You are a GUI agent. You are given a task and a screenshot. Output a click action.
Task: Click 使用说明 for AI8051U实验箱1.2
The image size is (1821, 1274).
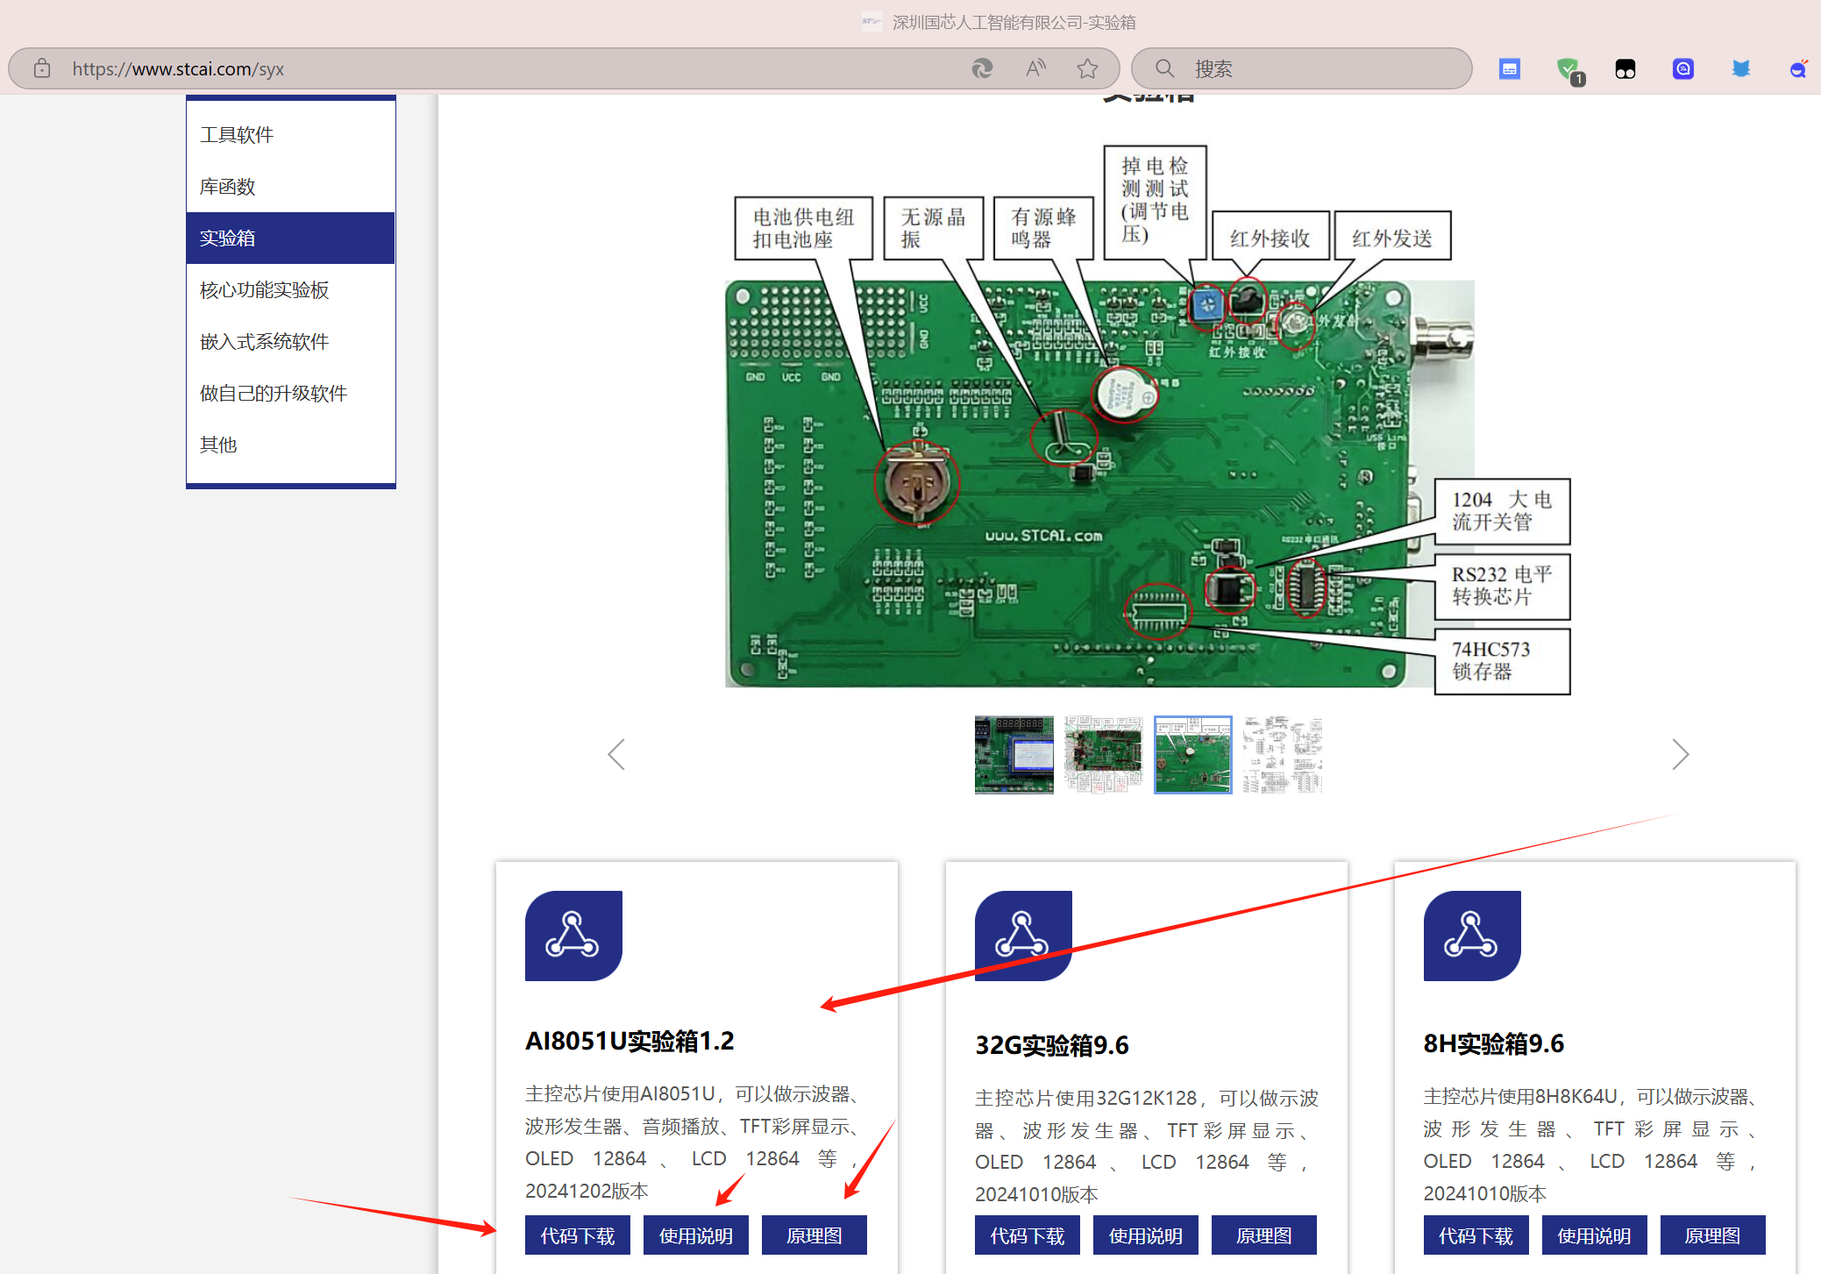click(696, 1235)
